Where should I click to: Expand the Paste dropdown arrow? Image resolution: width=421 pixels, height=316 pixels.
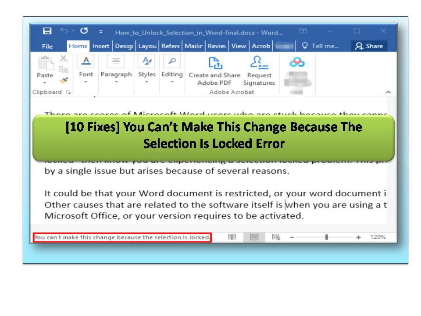(x=45, y=83)
